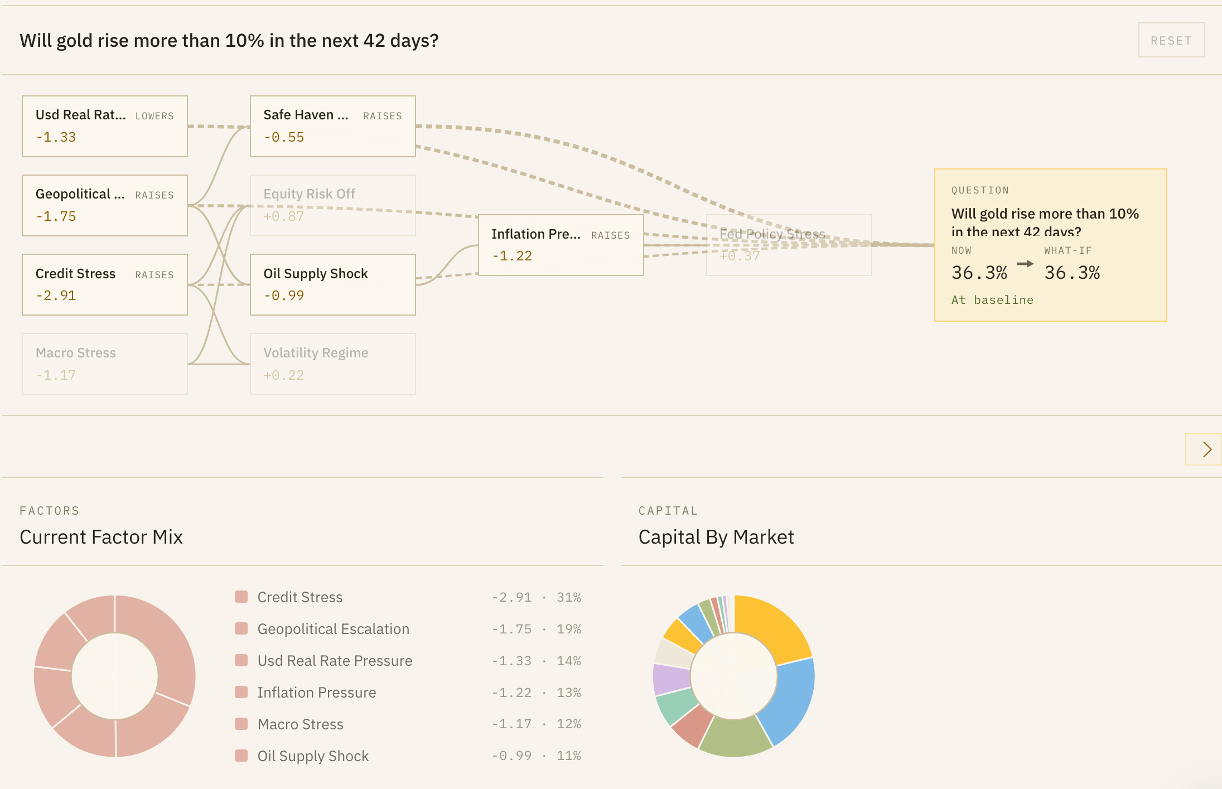Open the Credit Stress node
1222x789 pixels.
(105, 285)
